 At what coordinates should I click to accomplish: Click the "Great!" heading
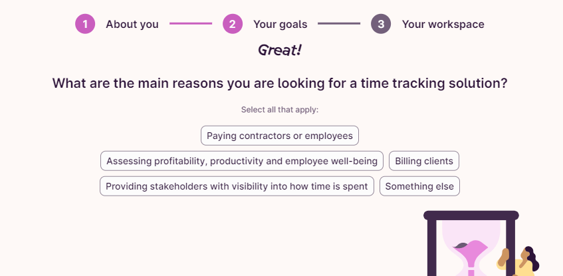[x=280, y=50]
